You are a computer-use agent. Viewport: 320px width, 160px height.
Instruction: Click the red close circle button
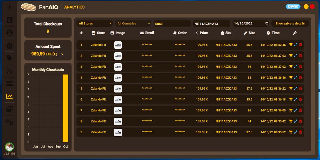[312, 7]
